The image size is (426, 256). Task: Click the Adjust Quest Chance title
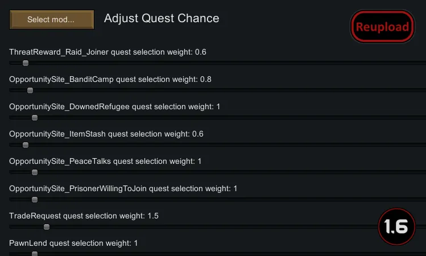[162, 18]
